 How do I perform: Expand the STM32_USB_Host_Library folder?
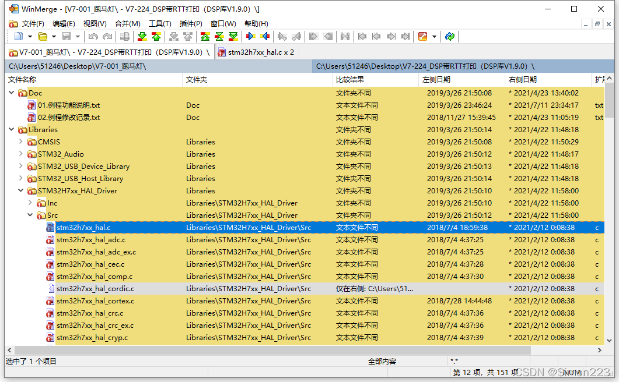click(21, 178)
